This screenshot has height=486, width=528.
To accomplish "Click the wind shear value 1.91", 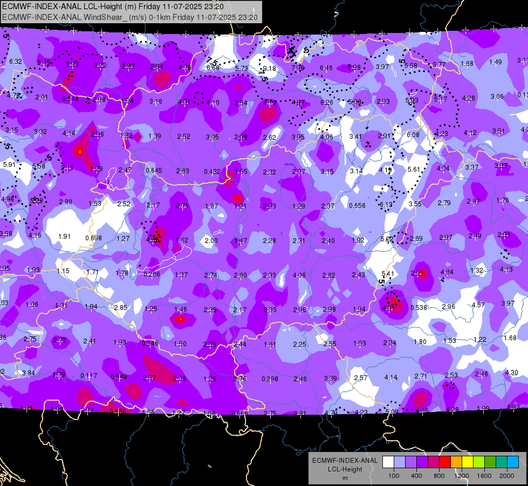I will pyautogui.click(x=64, y=236).
